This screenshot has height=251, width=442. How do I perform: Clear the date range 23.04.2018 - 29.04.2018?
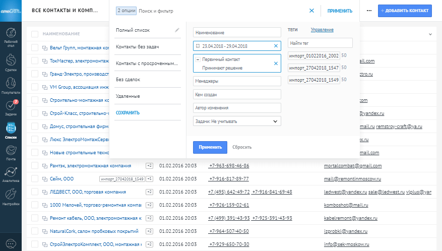coord(276,46)
